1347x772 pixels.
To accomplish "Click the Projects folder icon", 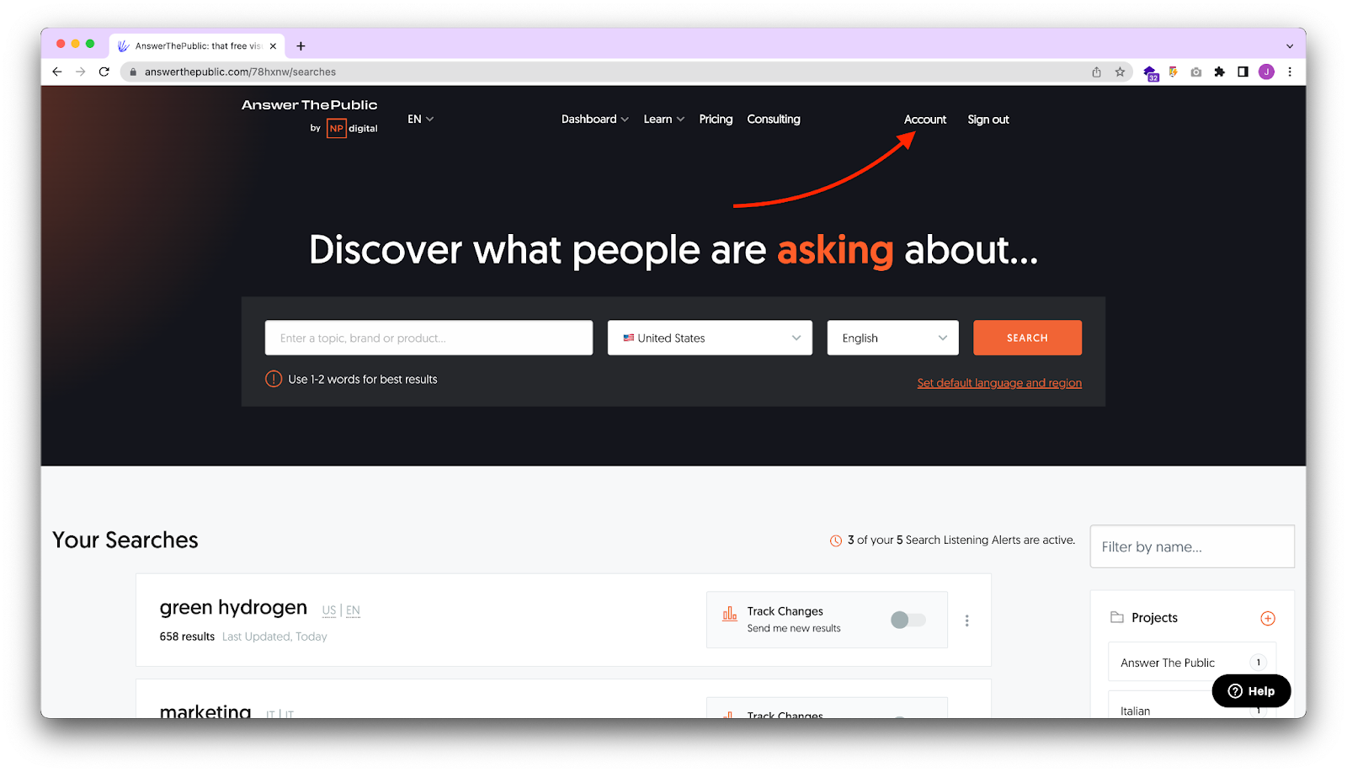I will point(1117,617).
